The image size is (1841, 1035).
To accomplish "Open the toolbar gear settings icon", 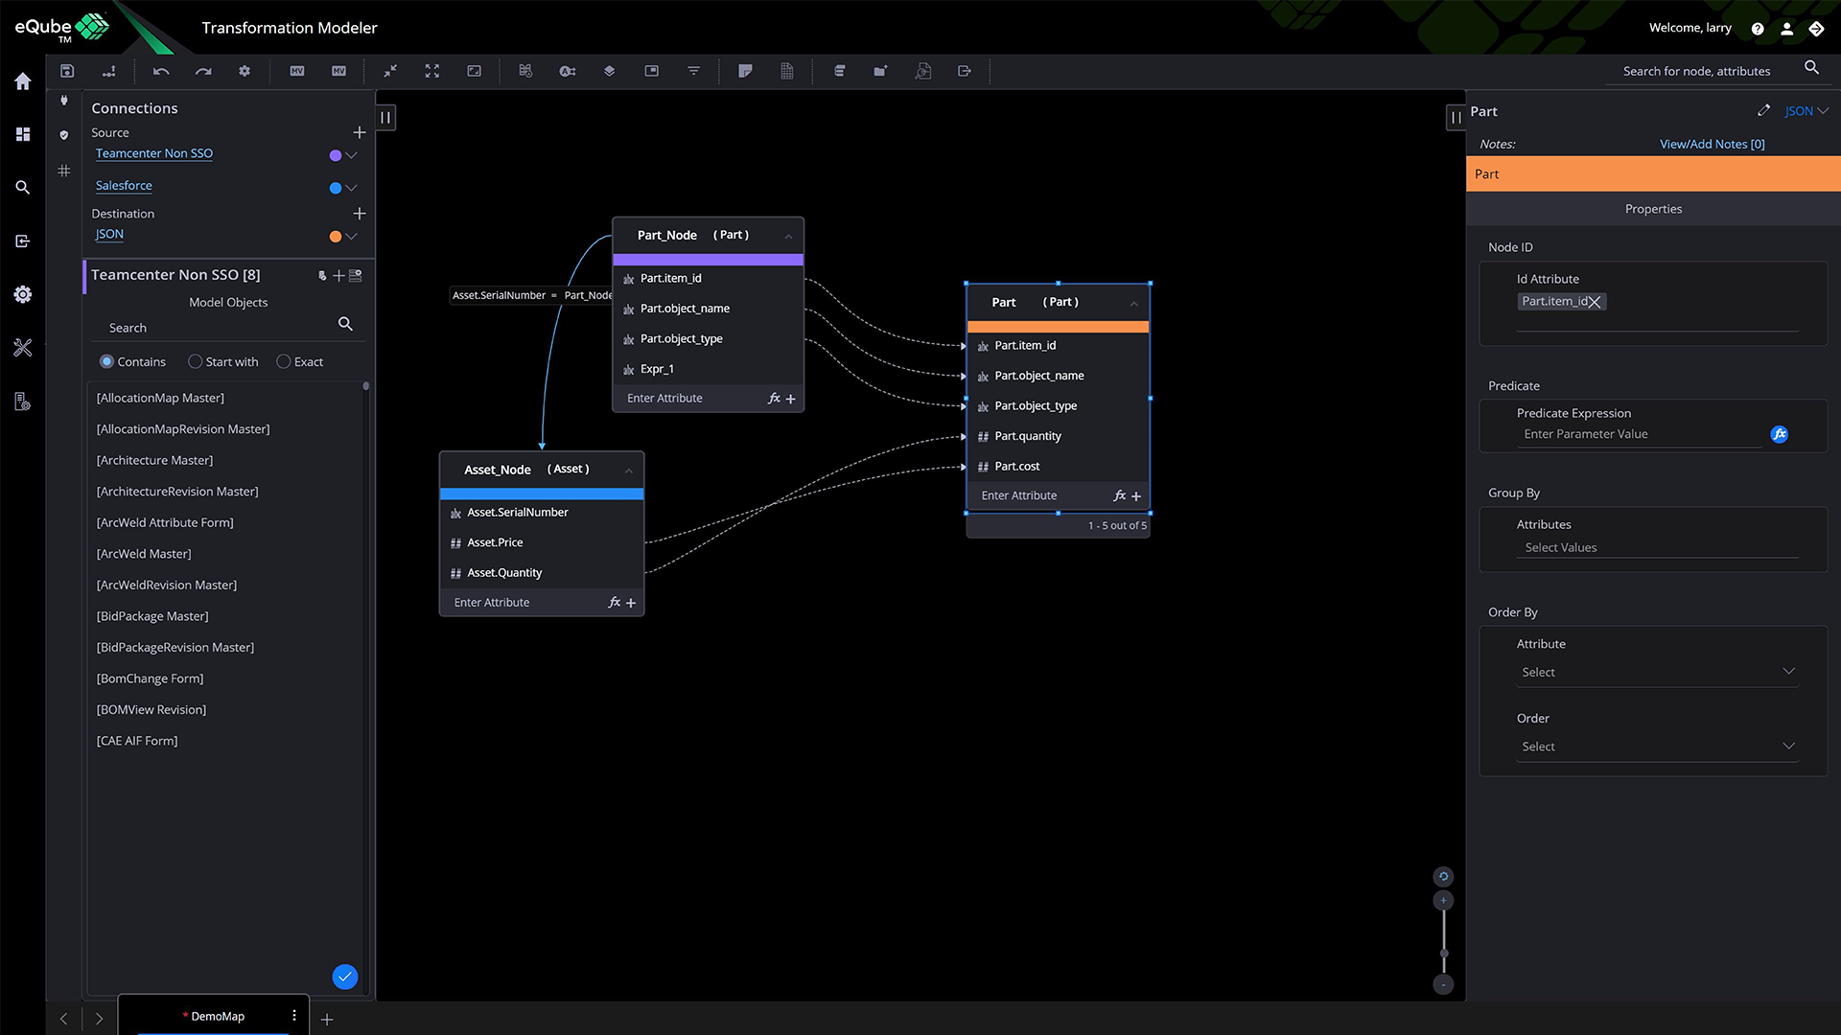I will click(x=245, y=71).
